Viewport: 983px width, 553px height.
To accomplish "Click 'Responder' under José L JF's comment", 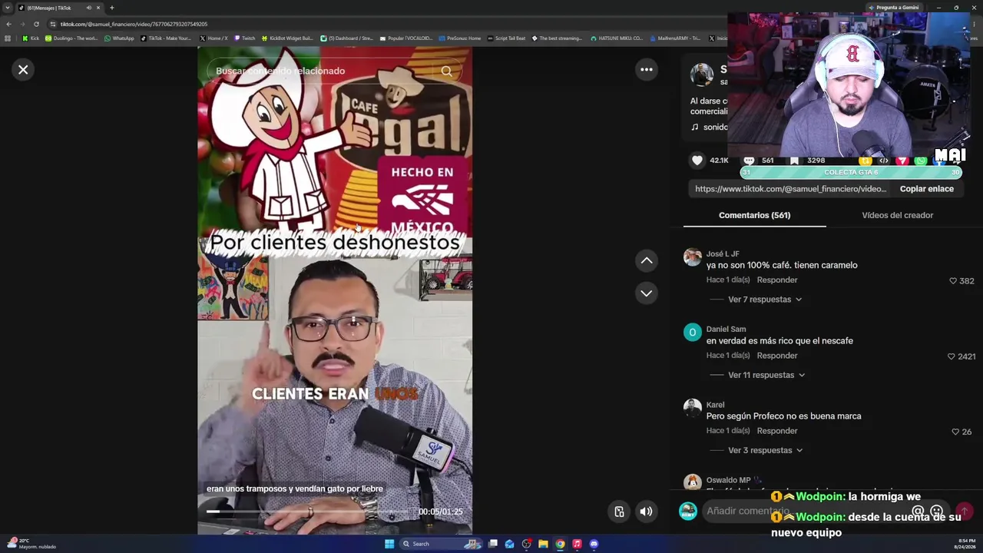I will tap(777, 280).
